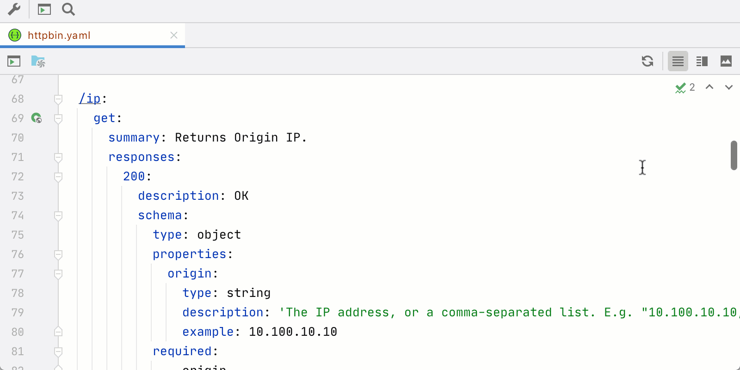Click the folder with gear icon
This screenshot has width=740, height=370.
pos(38,61)
